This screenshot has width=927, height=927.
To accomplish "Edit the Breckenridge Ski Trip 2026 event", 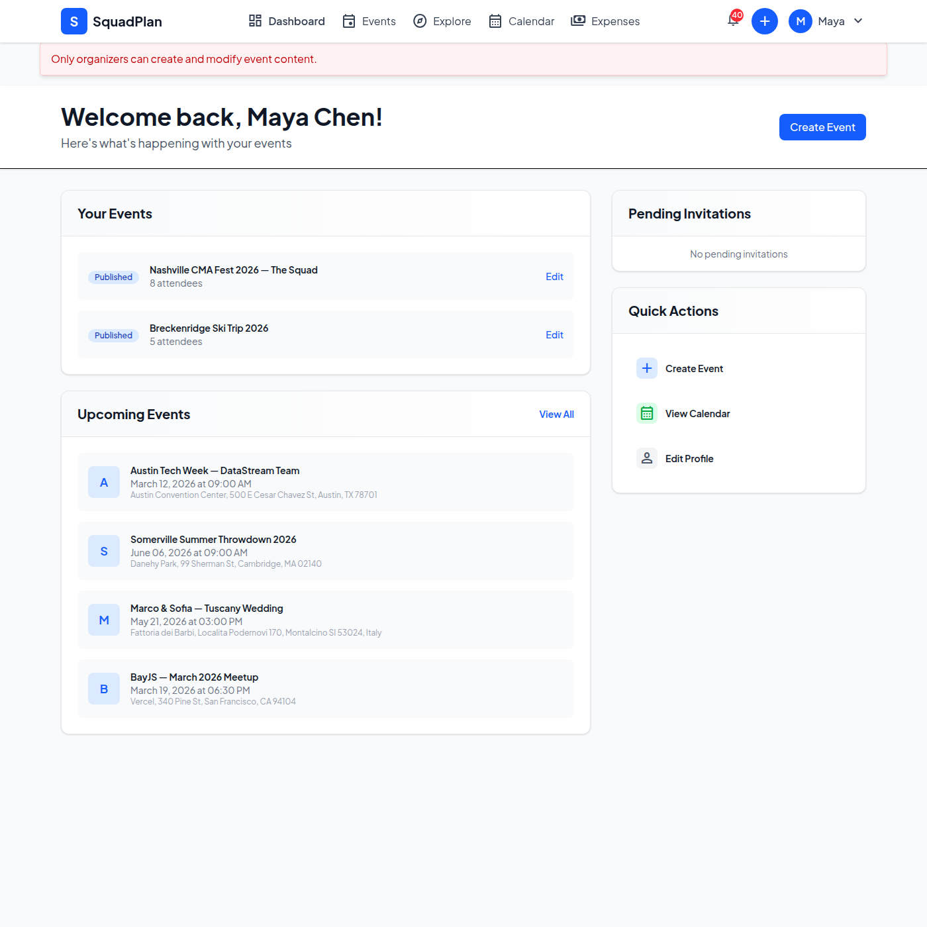I will (x=554, y=335).
